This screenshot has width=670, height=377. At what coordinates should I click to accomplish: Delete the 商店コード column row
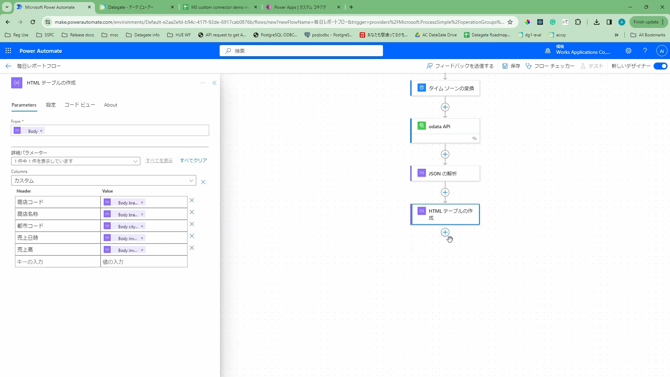pyautogui.click(x=192, y=201)
